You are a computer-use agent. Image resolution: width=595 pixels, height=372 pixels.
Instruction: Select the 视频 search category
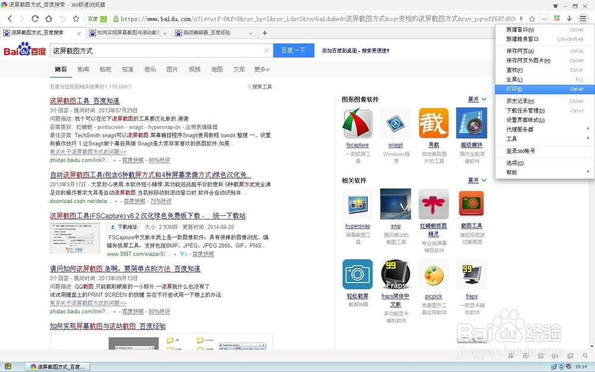click(x=195, y=69)
